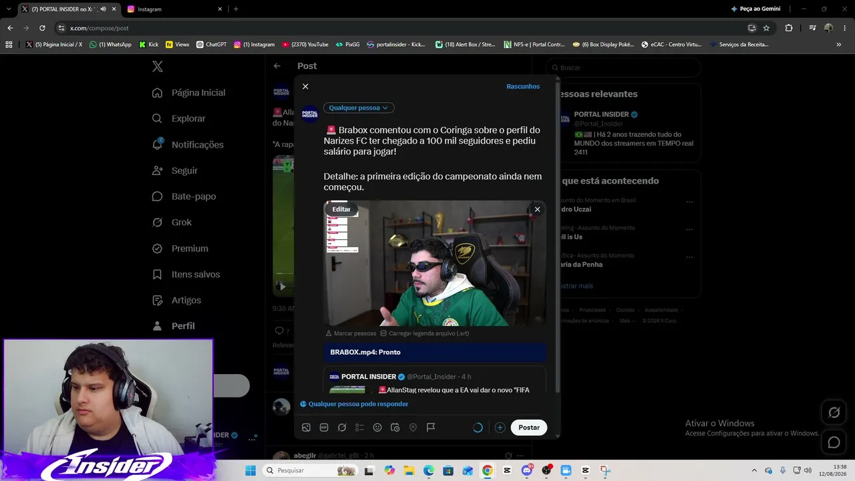
Task: Click Carregar legenda arquivo (.srt)
Action: click(x=424, y=333)
